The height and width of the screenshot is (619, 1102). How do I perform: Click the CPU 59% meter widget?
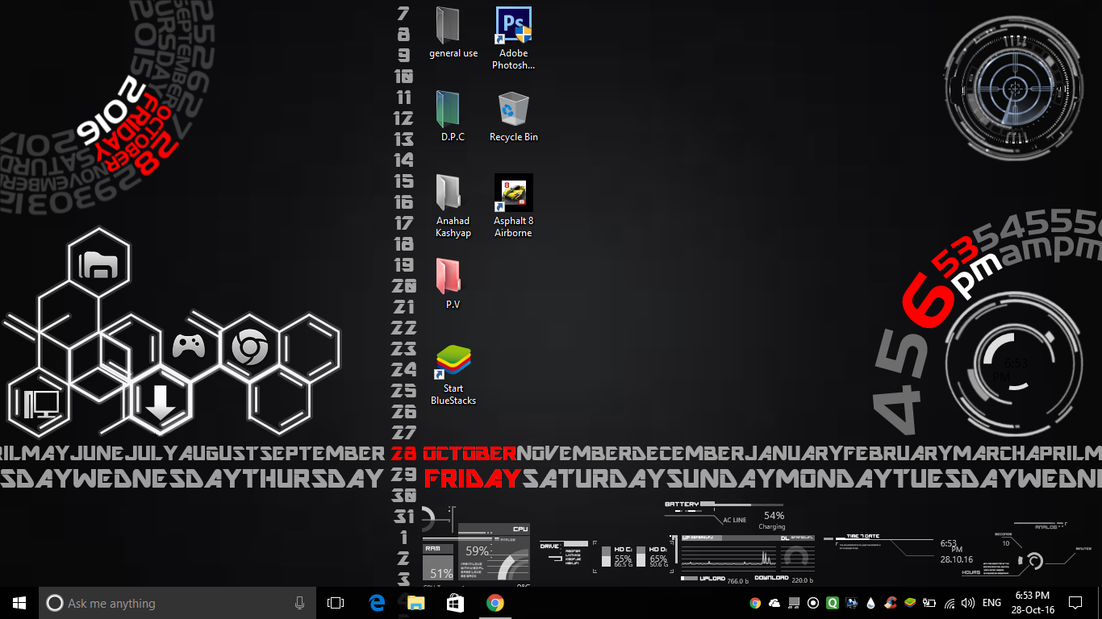[x=494, y=553]
